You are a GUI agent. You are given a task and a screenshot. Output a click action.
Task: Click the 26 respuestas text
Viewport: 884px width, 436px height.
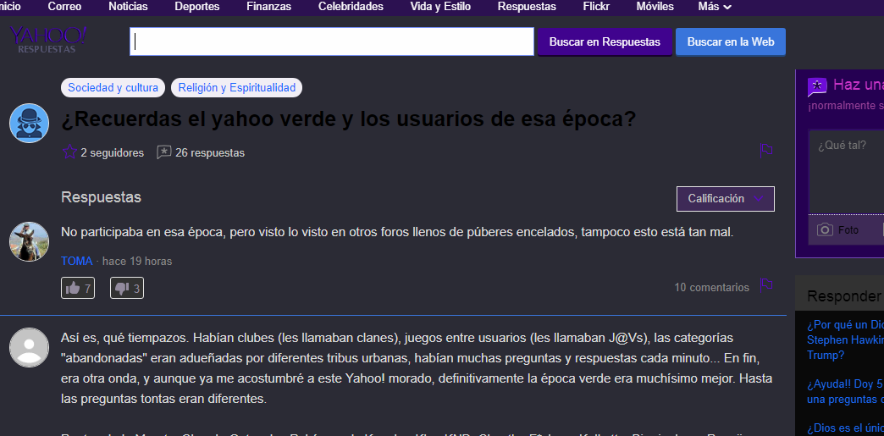pyautogui.click(x=210, y=153)
